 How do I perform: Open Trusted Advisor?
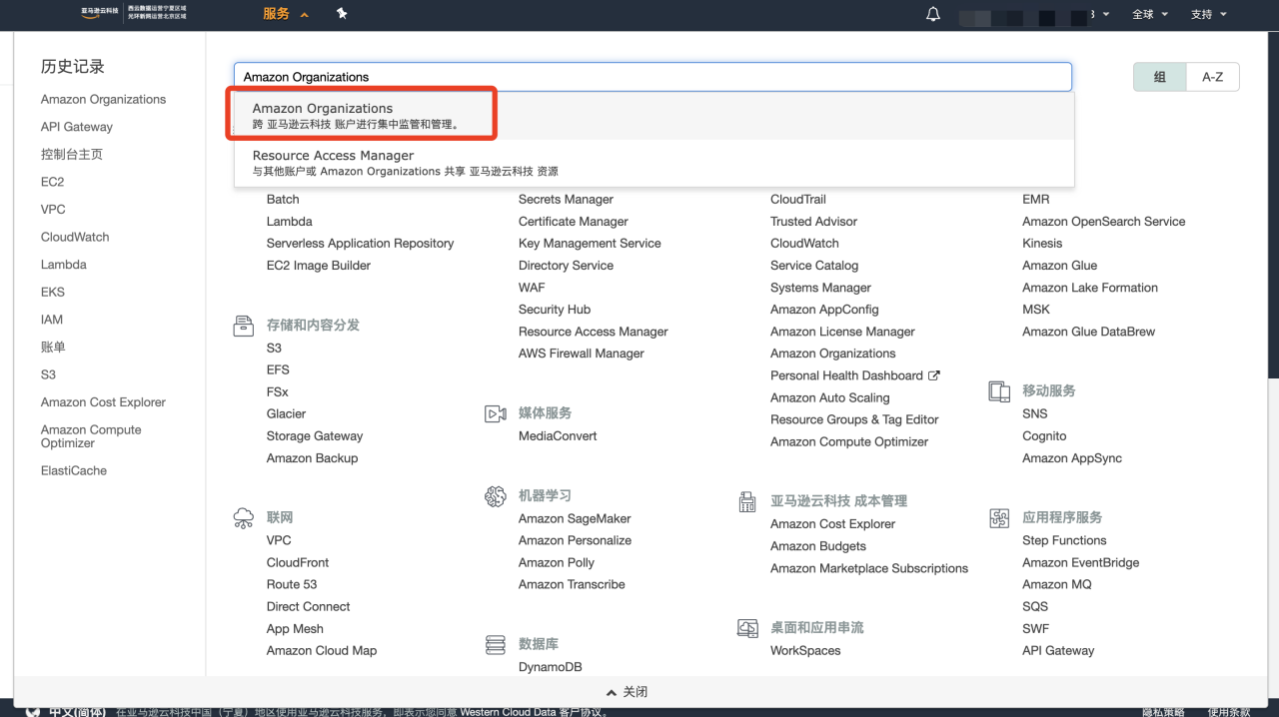tap(813, 222)
